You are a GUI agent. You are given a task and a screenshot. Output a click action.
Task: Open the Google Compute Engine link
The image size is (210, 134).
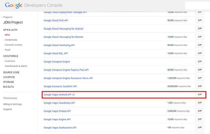pyautogui.click(x=57, y=62)
